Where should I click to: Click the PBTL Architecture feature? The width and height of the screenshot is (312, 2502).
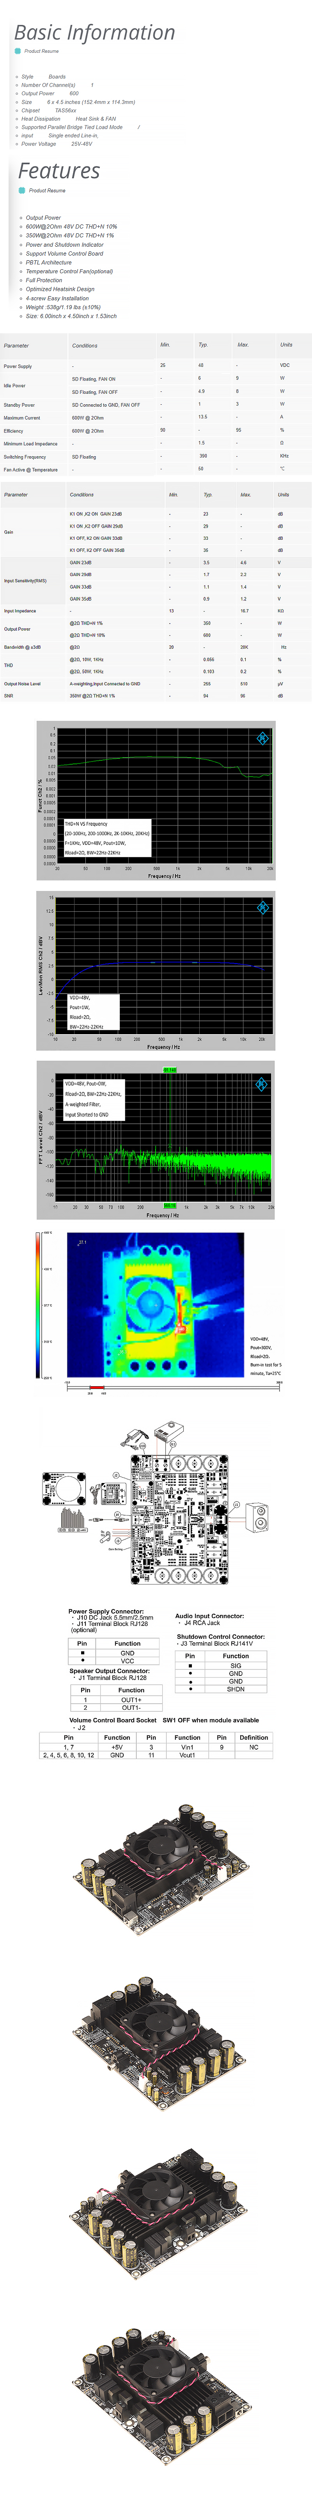point(49,262)
